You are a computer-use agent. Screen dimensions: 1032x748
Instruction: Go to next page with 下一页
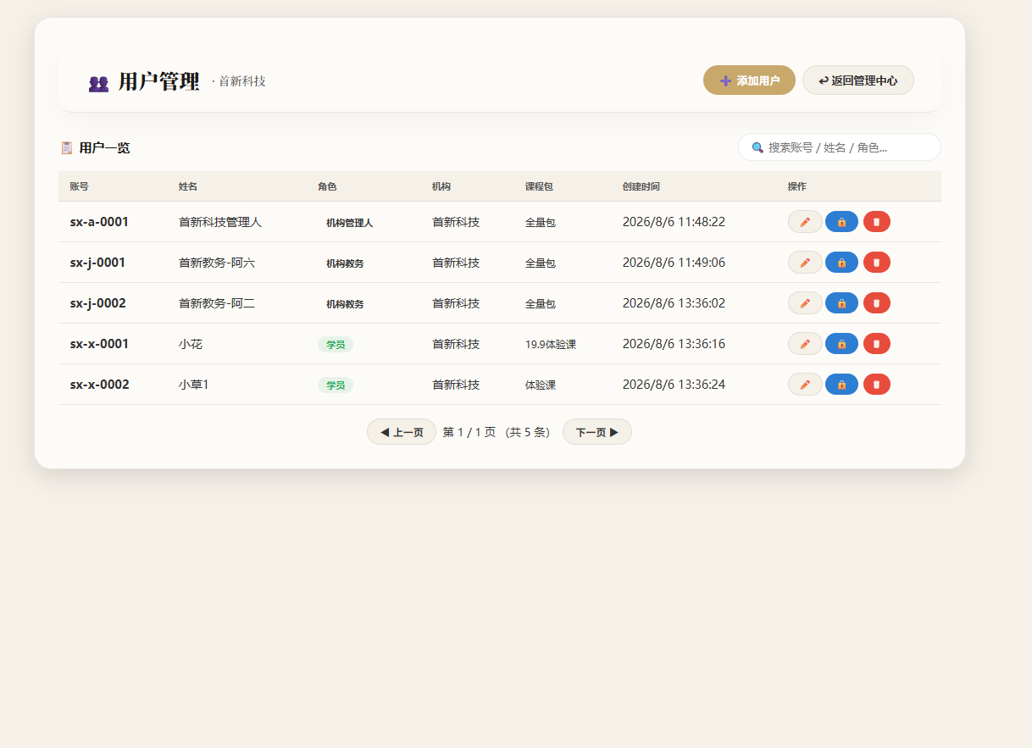597,432
